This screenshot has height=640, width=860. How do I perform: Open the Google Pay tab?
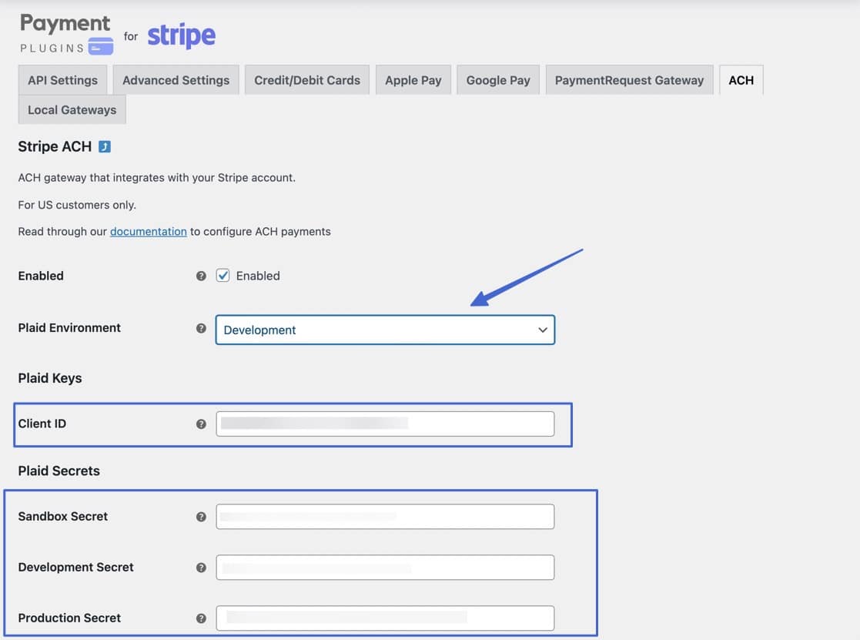click(x=497, y=79)
